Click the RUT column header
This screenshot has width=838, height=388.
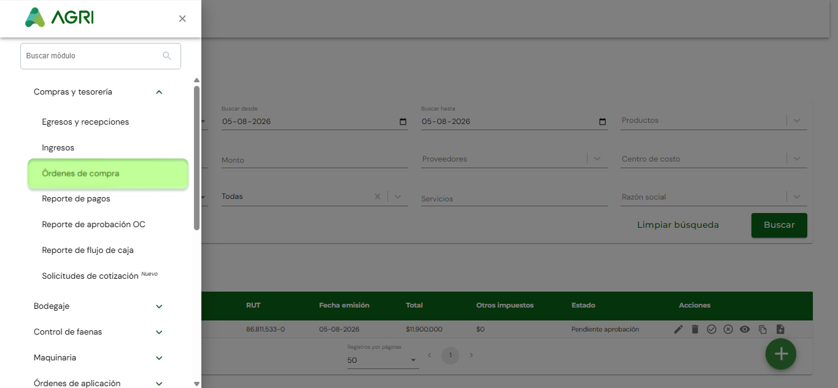(253, 305)
